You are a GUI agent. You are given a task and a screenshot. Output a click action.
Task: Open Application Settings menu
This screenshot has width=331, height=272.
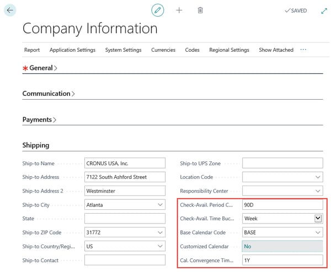coord(72,50)
